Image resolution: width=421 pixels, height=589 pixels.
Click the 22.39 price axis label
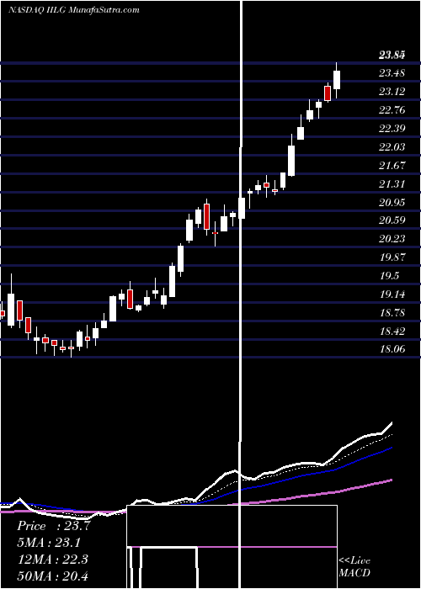392,129
